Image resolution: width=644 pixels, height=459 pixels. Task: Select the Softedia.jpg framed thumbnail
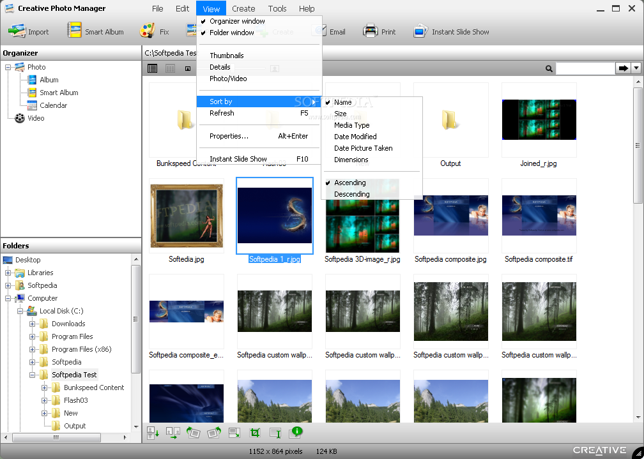point(187,216)
